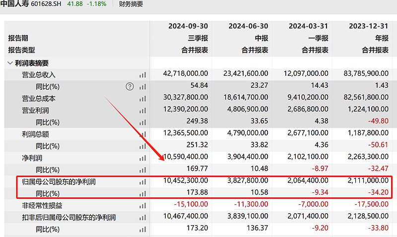Viewport: 397px width, 237px height.
Task: Select the 2024-09-30 column header
Action: 188,26
